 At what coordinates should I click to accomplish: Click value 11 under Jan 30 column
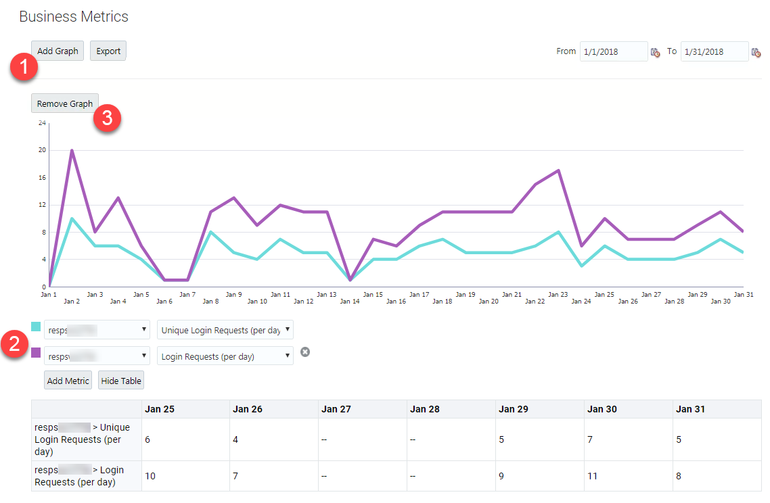(x=592, y=476)
